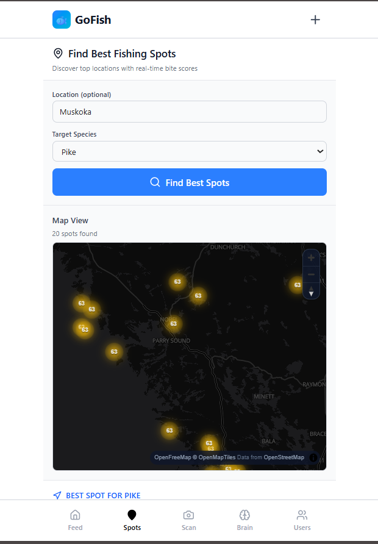This screenshot has width=378, height=544.
Task: Select the Spots tab
Action: point(132,520)
